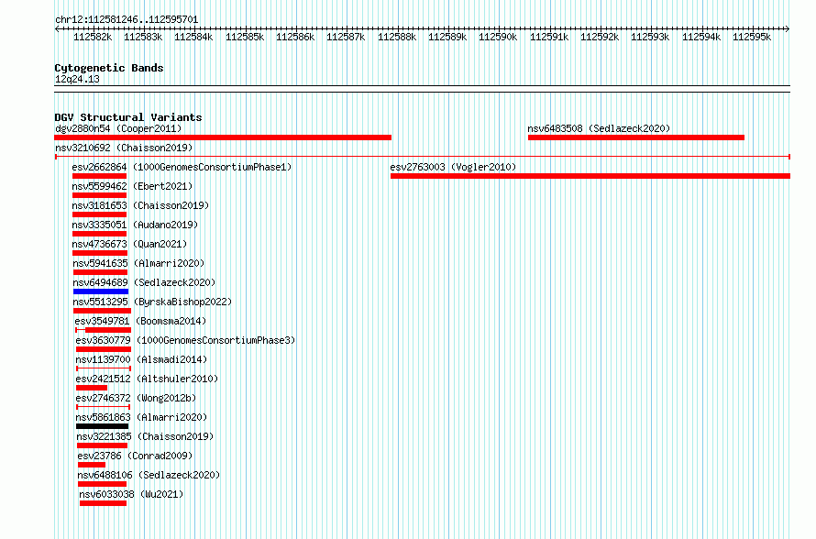816x539 pixels.
Task: Open esv3630779 (1000GenomesConsortiumPhase3) label
Action: tap(185, 340)
